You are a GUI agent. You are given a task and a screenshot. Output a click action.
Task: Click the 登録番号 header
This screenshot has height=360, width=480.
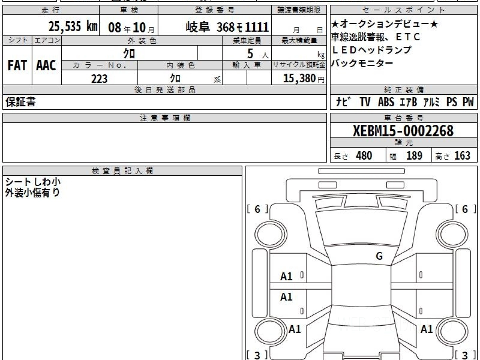(x=215, y=10)
